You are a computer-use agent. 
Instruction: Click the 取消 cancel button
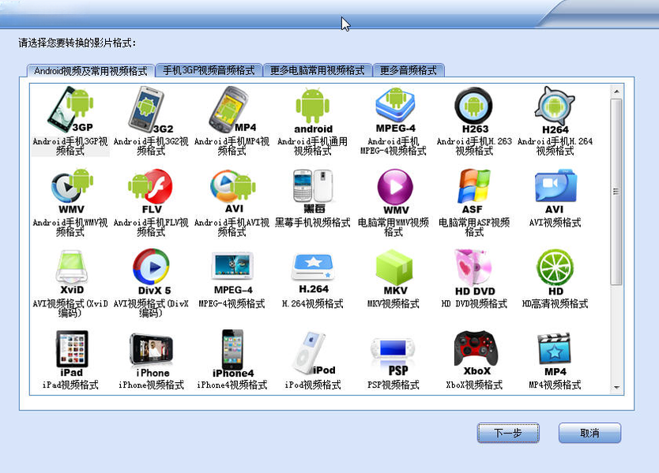[589, 433]
